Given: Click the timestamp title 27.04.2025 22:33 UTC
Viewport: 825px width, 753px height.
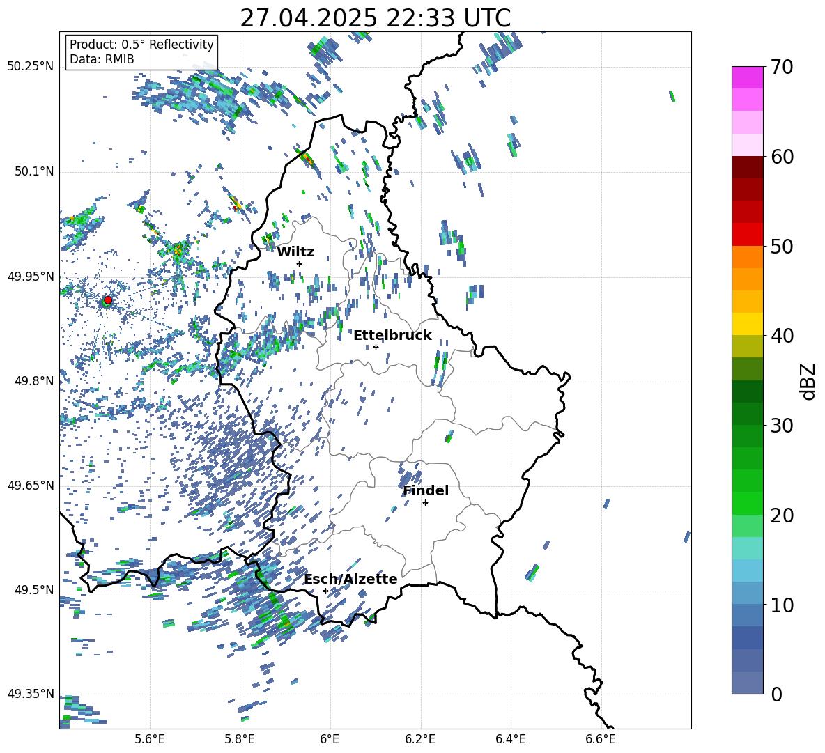Looking at the screenshot, I should (375, 18).
